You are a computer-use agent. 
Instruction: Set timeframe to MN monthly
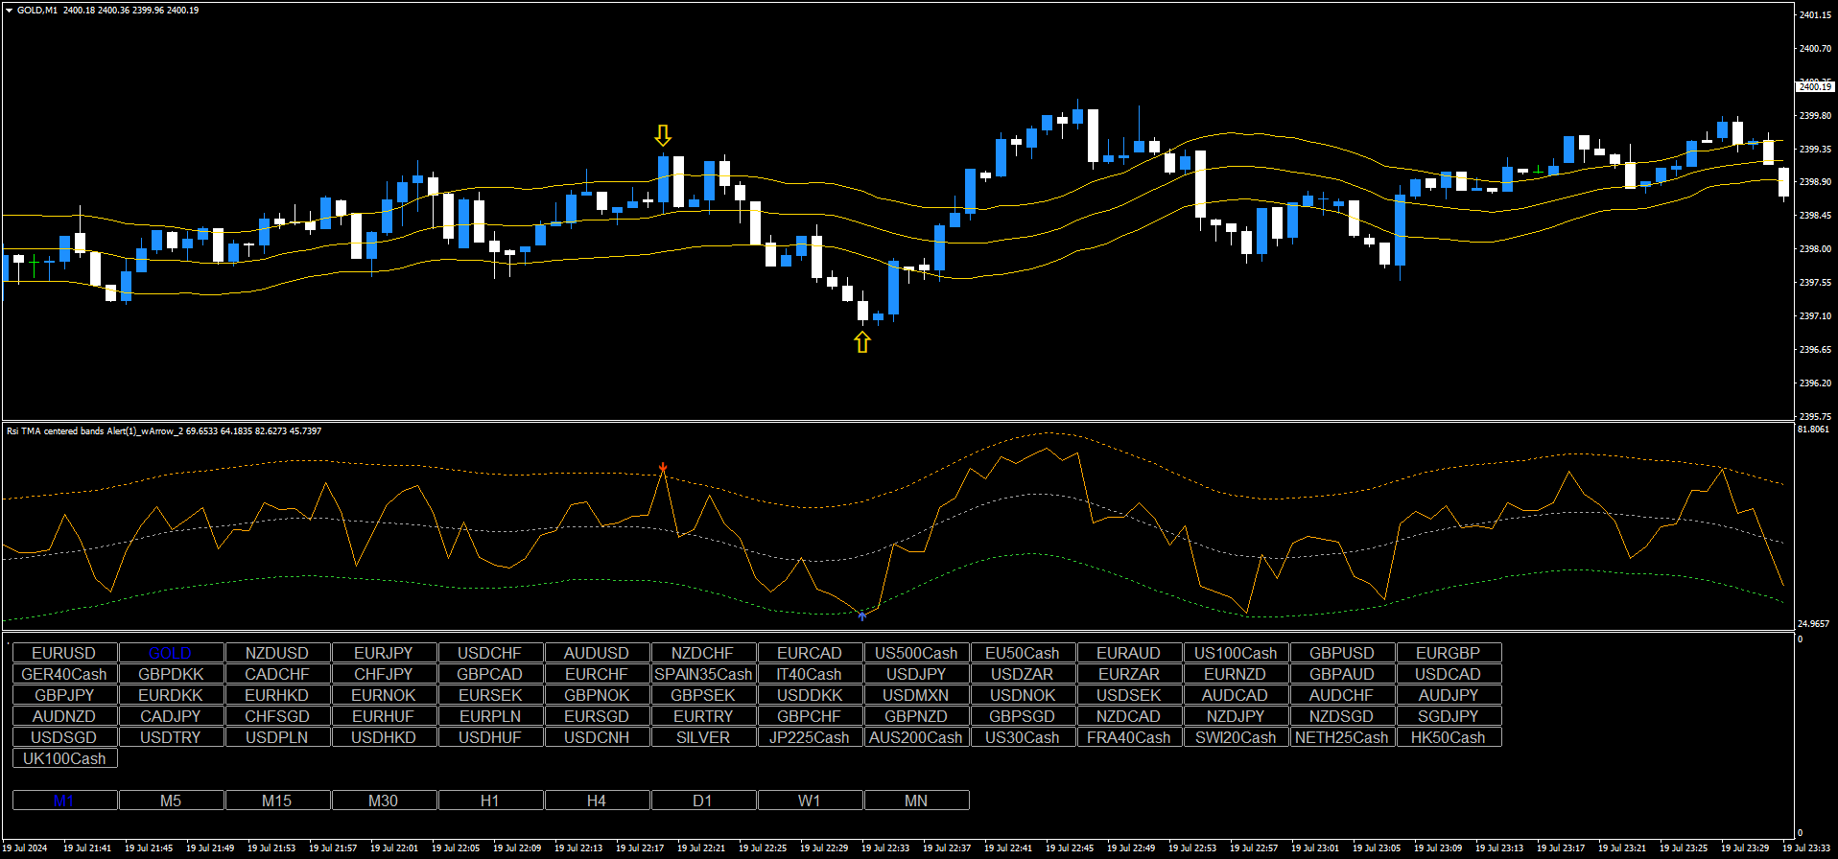tap(916, 801)
